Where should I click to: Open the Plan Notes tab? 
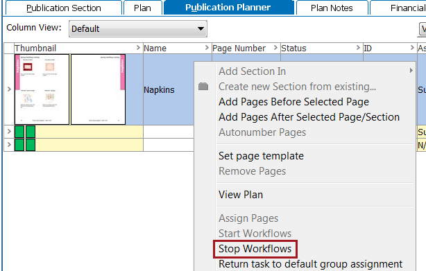[x=332, y=8]
